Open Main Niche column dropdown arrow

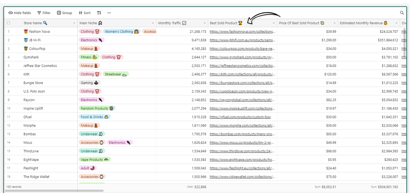click(153, 23)
